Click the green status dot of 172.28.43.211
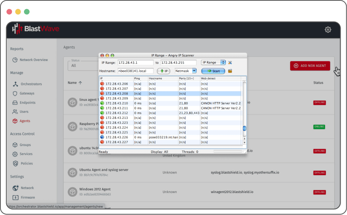 click(x=102, y=108)
